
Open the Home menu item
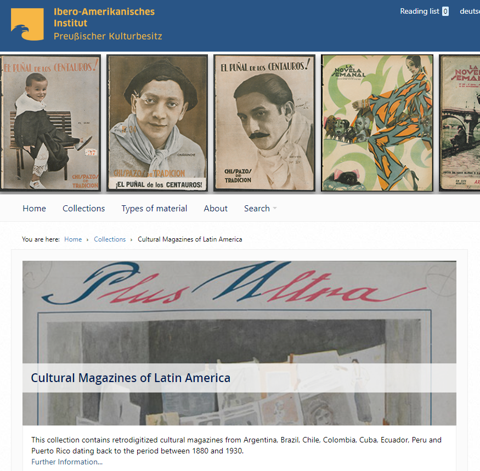click(x=34, y=208)
